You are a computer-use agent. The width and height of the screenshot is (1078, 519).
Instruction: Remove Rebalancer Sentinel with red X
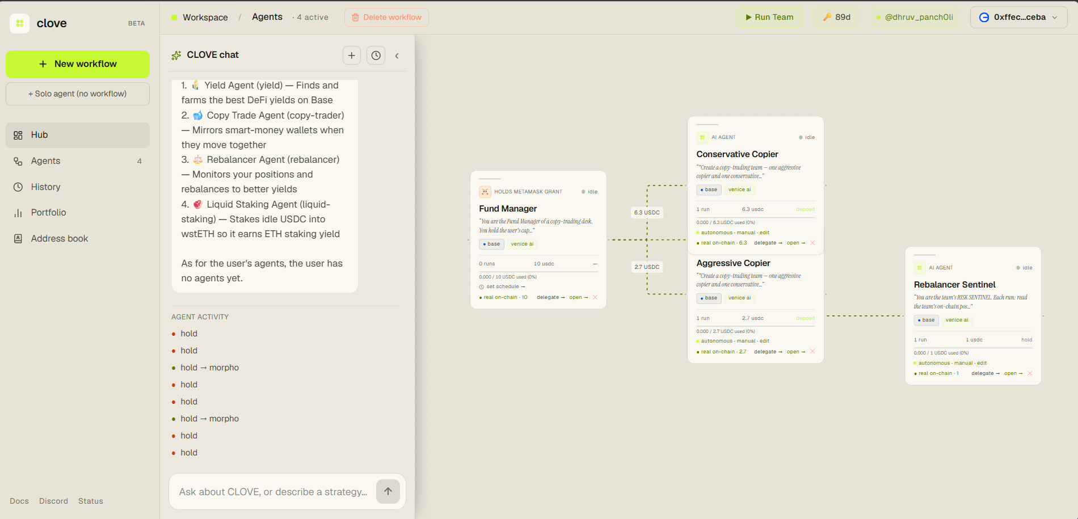tap(1030, 373)
